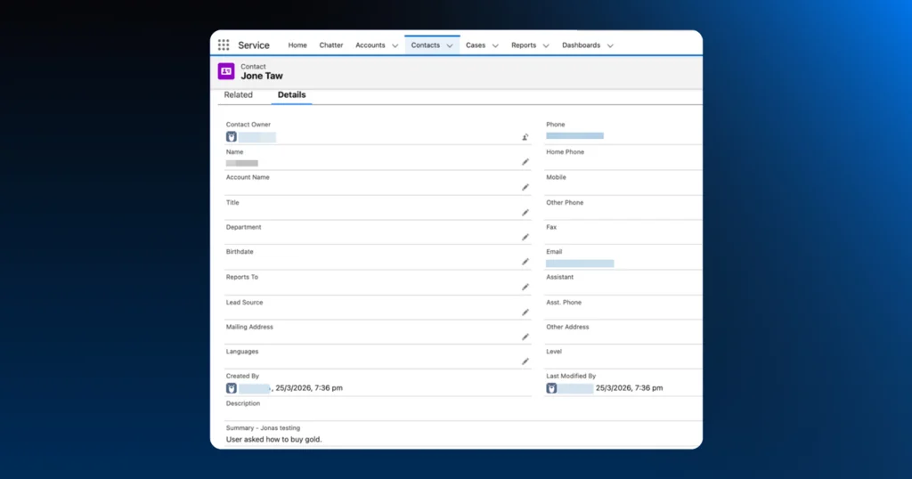Click the Jone Taw record title
The height and width of the screenshot is (479, 912).
click(262, 77)
